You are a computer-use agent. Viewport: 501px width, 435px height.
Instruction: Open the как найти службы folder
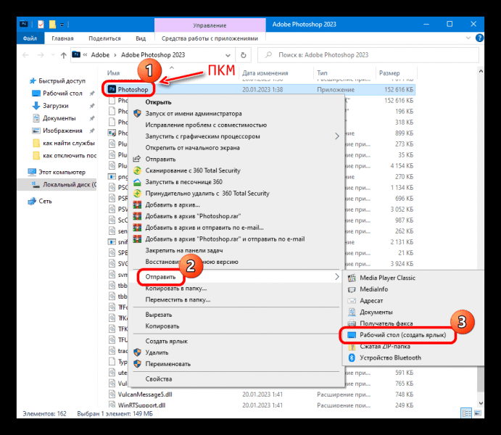click(x=64, y=143)
